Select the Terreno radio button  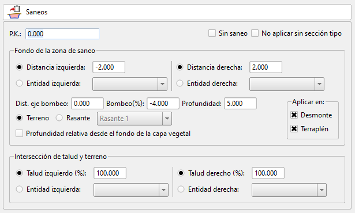(20, 118)
